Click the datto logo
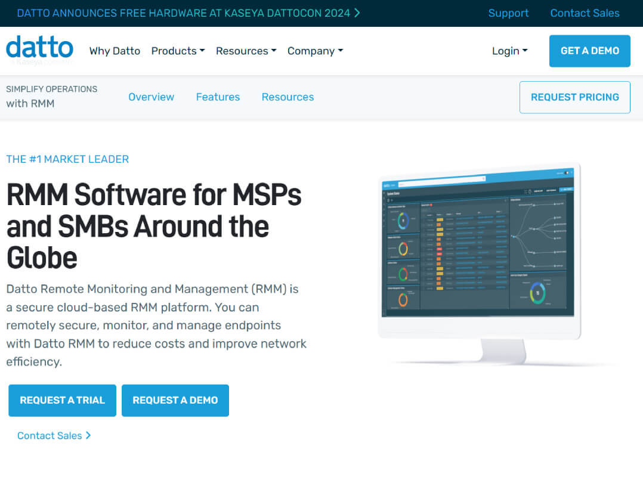 (x=40, y=50)
